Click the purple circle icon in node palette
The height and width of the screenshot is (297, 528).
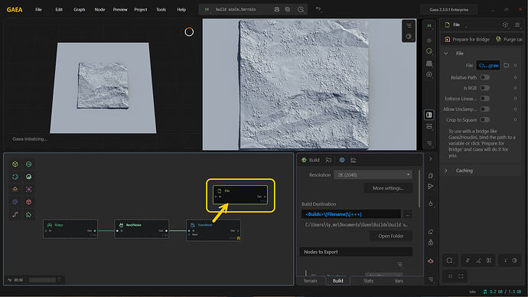click(x=15, y=202)
